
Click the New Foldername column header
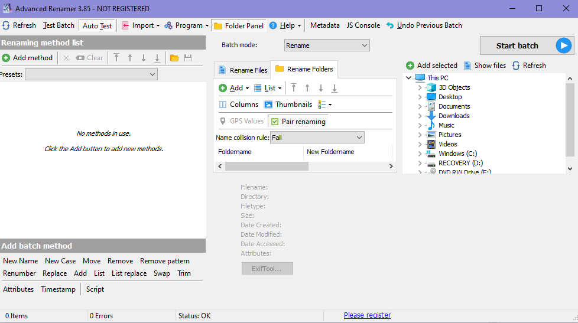coord(348,152)
